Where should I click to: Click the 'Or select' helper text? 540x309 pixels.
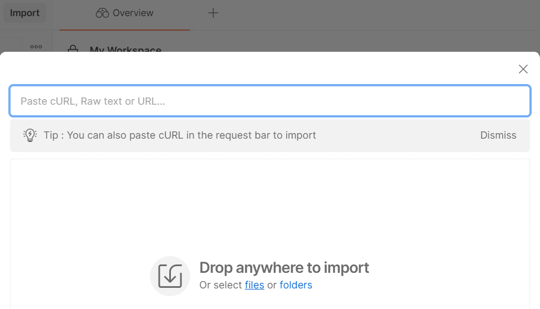click(221, 285)
